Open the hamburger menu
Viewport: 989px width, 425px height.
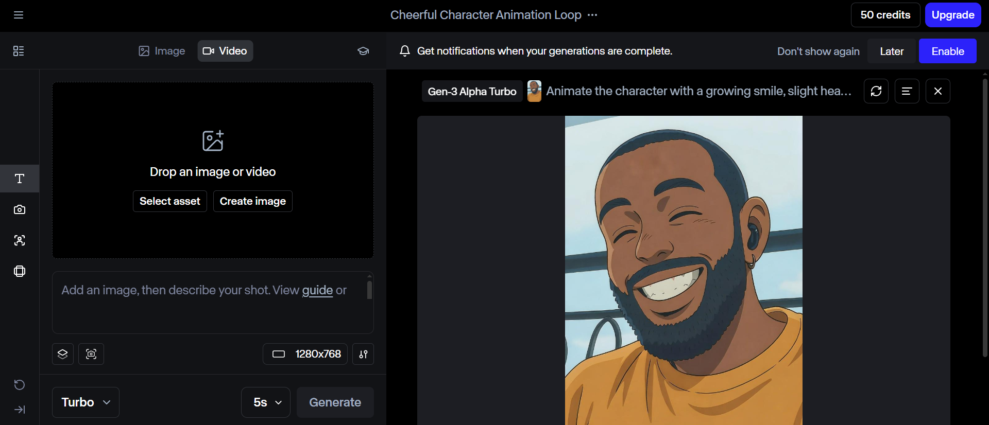pos(19,15)
